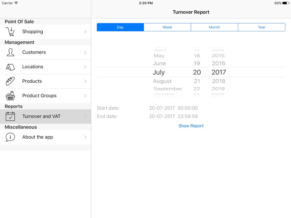Tap the end date value 20-07-2017 23:59:59
Screen dimensions: 291x218
[173, 116]
